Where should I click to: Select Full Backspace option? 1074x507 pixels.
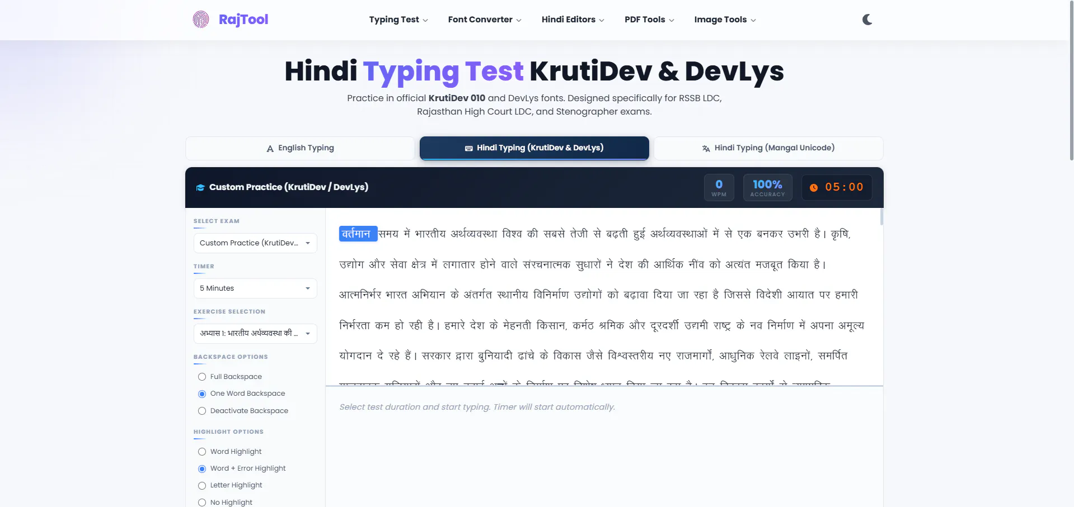(202, 377)
